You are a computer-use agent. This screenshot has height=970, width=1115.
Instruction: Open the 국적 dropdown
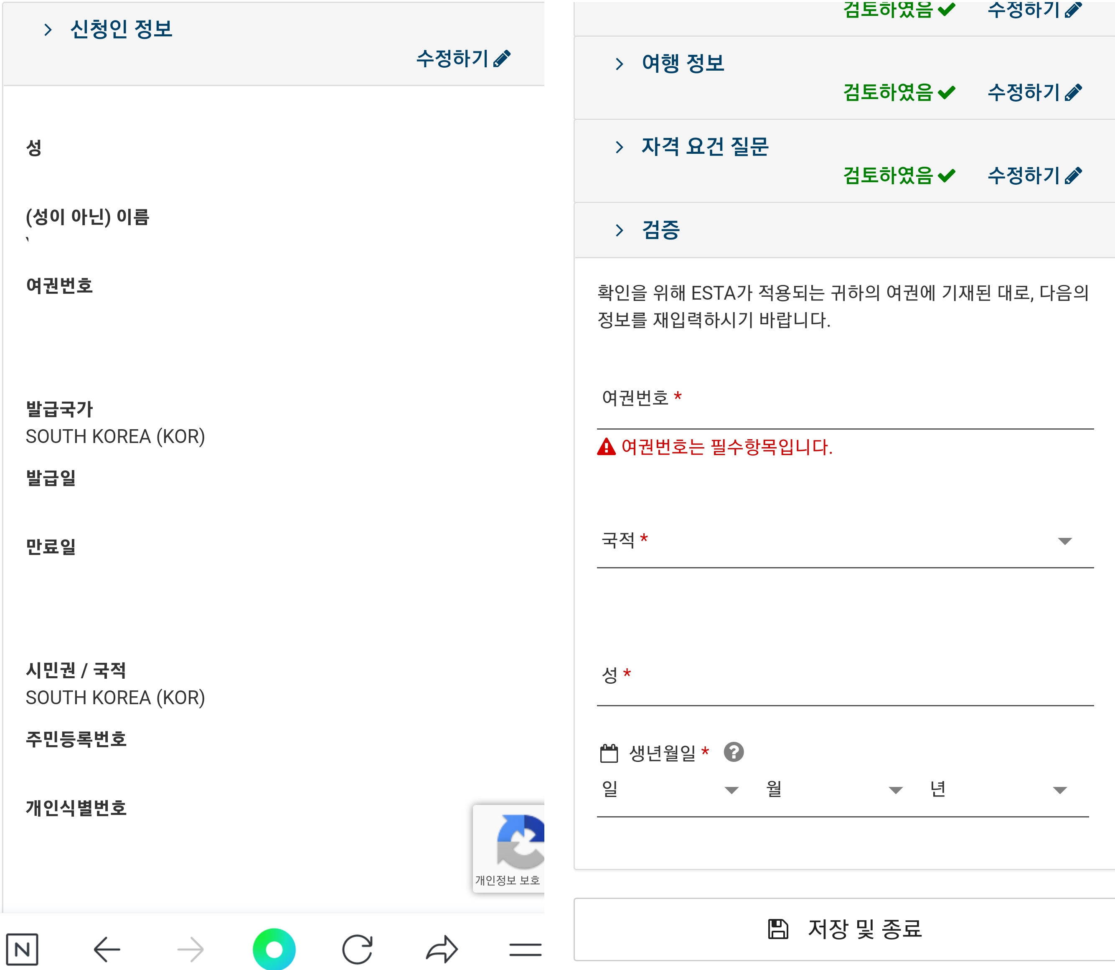click(845, 540)
